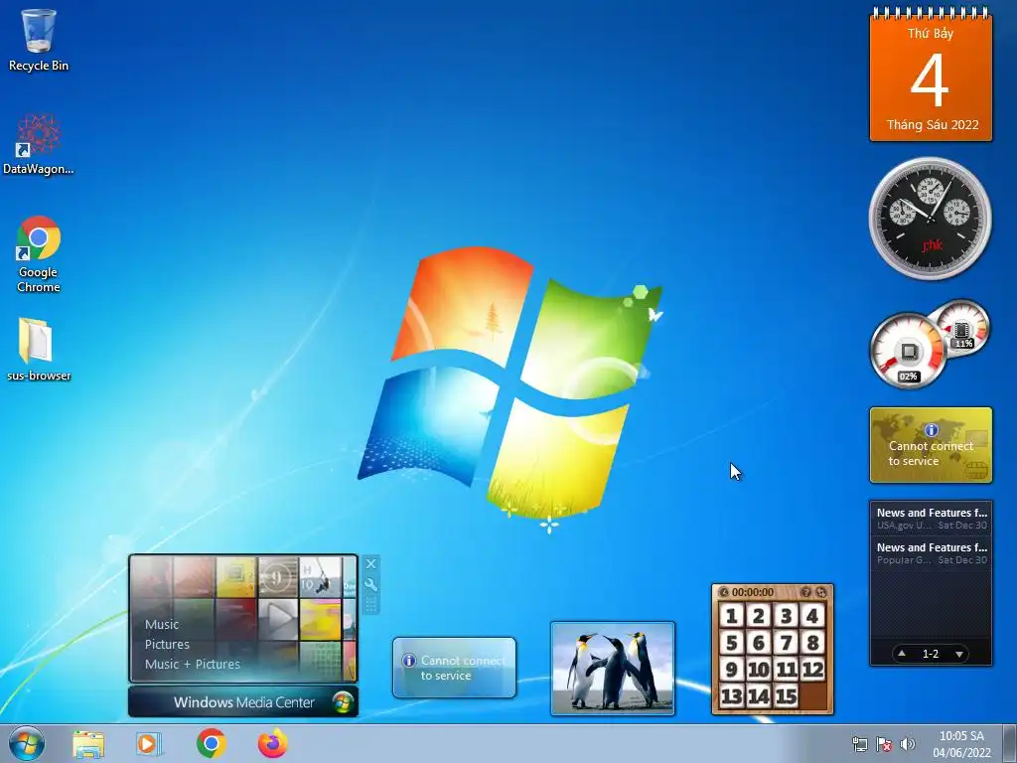This screenshot has height=763, width=1017.
Task: Open the Windows Start menu orb
Action: pyautogui.click(x=27, y=743)
